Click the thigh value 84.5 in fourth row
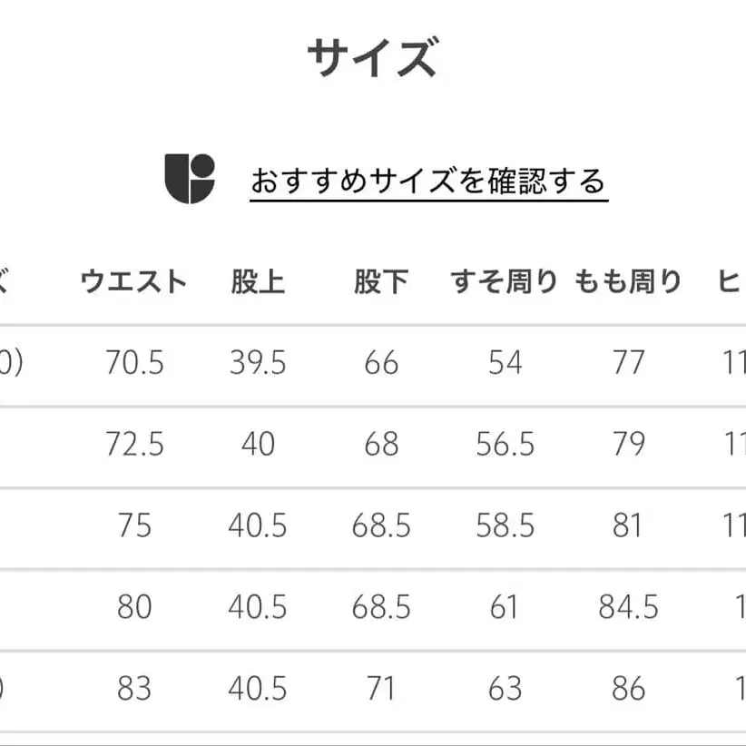This screenshot has height=746, width=746. (x=629, y=607)
